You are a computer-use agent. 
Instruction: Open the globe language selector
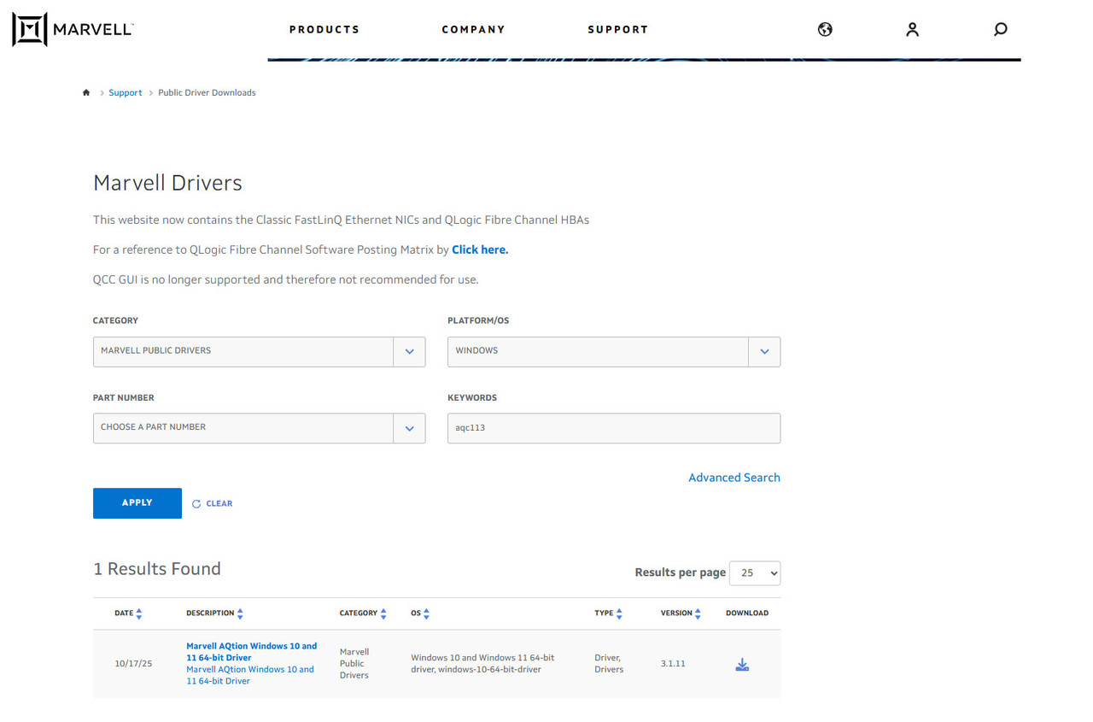pyautogui.click(x=825, y=29)
